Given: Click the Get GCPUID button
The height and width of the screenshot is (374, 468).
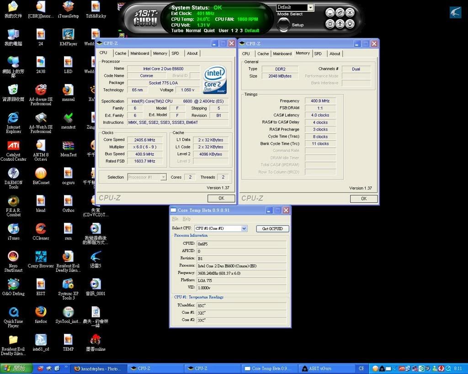Looking at the screenshot, I should point(272,229).
